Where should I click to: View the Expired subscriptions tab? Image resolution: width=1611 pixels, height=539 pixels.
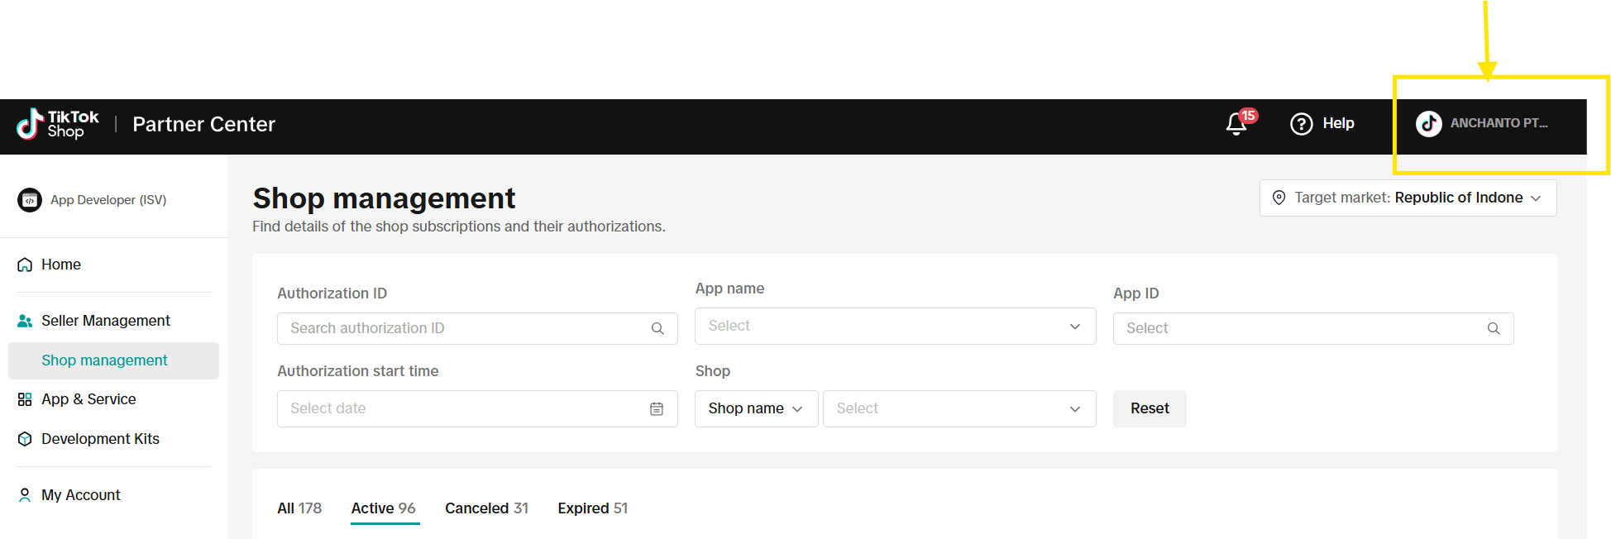tap(592, 508)
